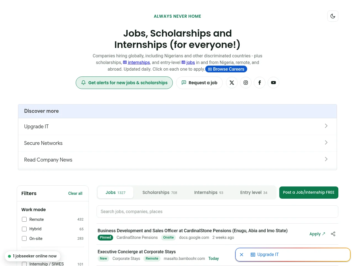Share the CardinalStone Pensions job listing

[x=333, y=234]
